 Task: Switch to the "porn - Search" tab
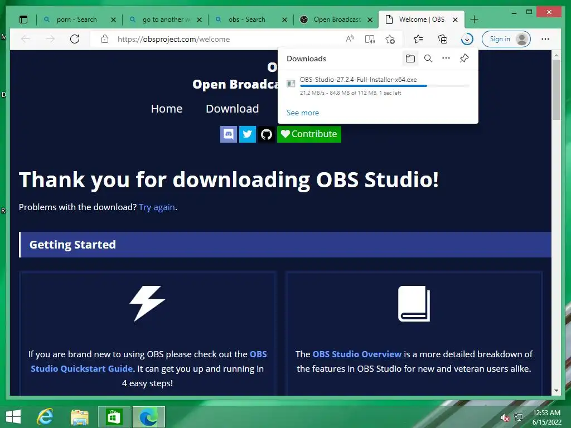[76, 20]
